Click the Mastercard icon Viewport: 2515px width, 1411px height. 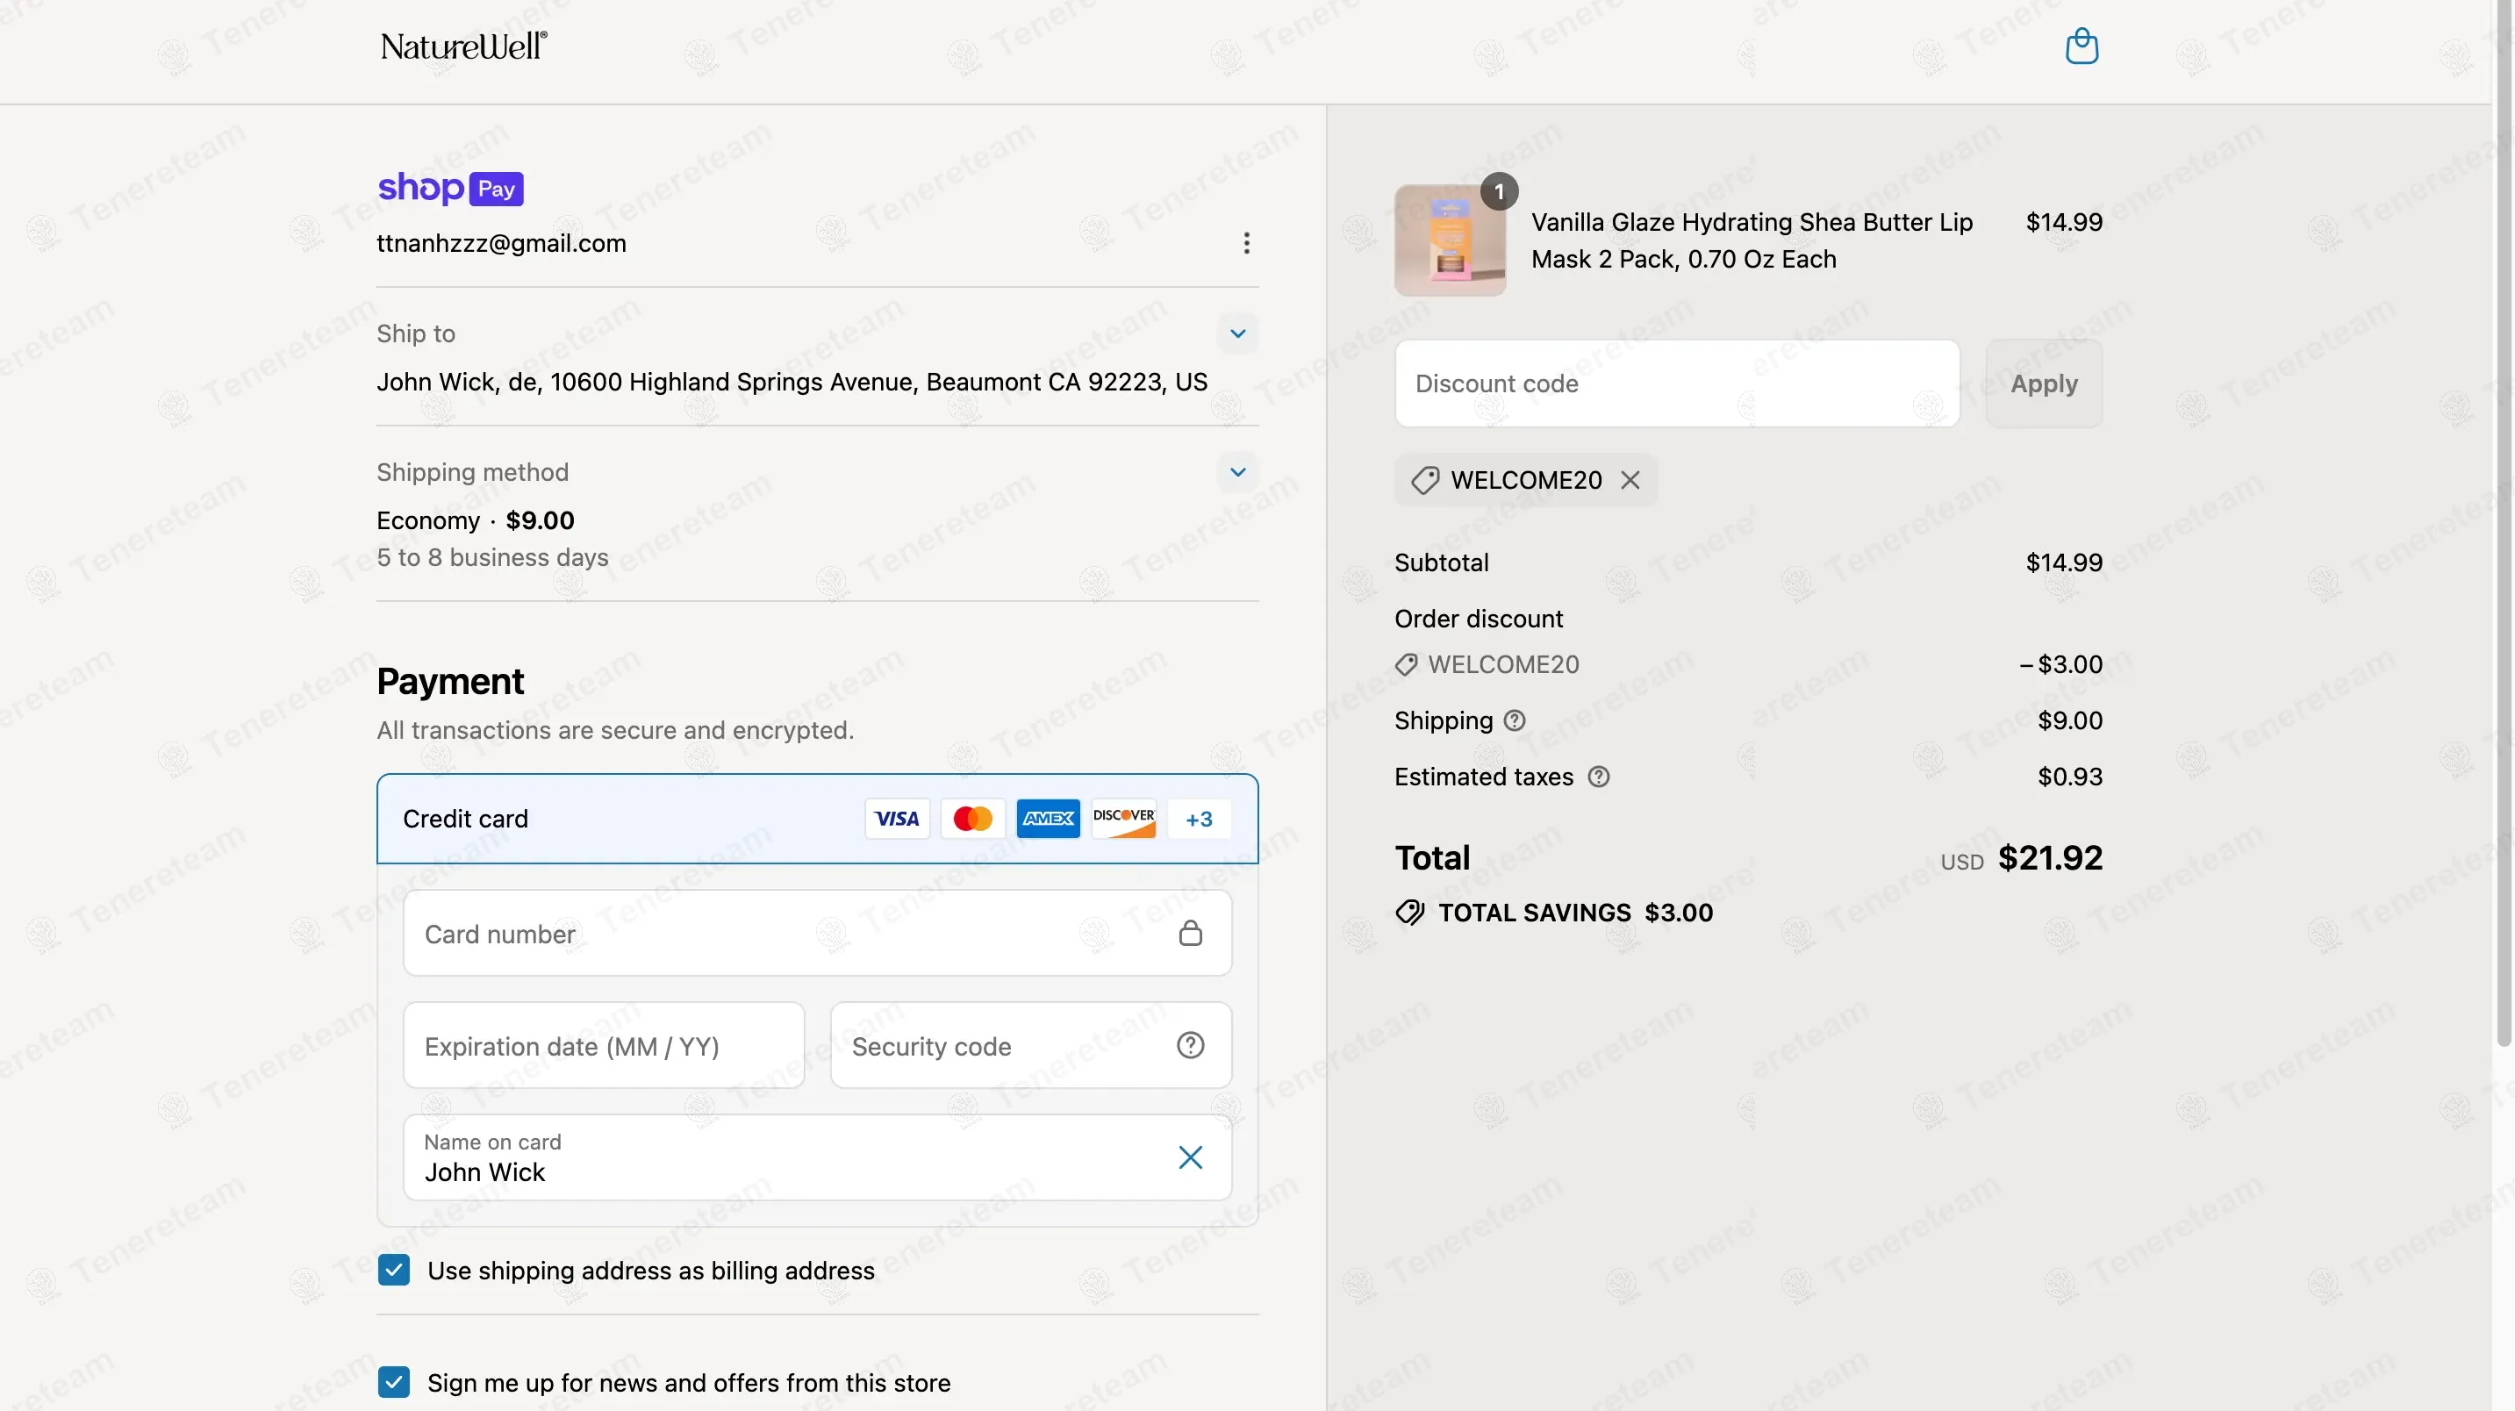point(972,819)
